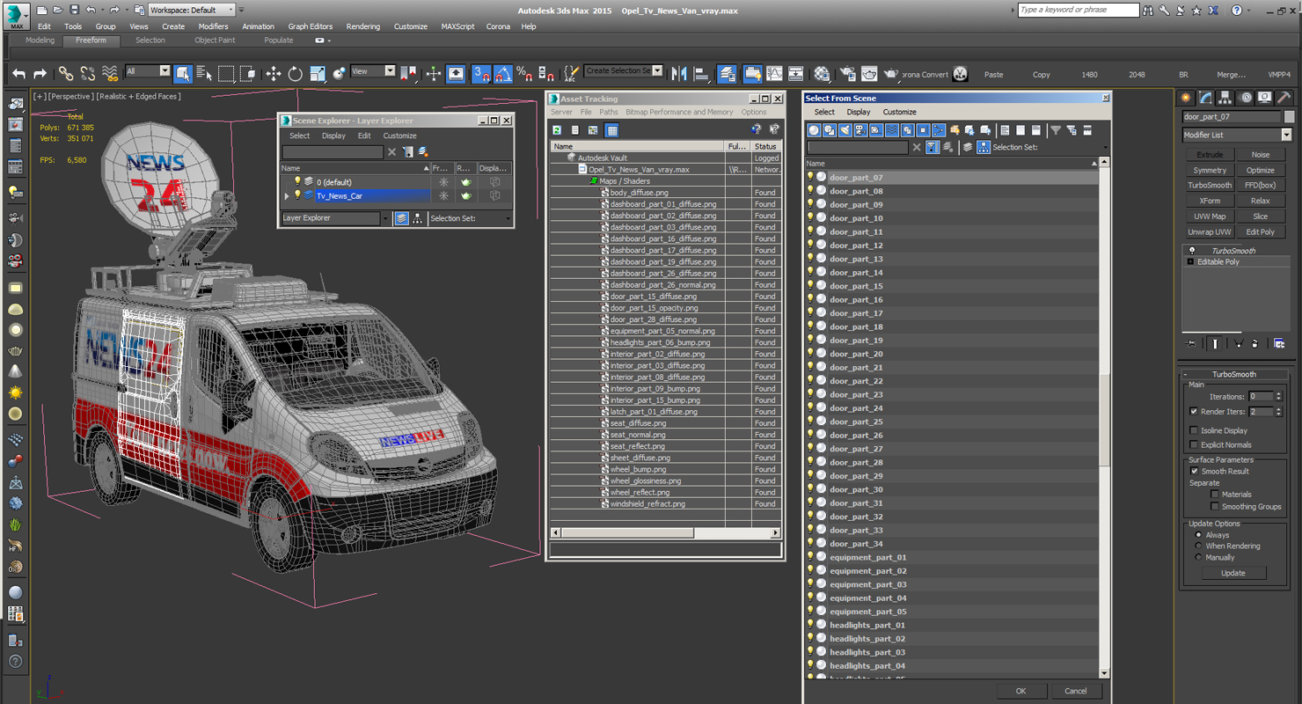Toggle Smooth Result checkbox
Image resolution: width=1302 pixels, height=704 pixels.
pos(1194,471)
